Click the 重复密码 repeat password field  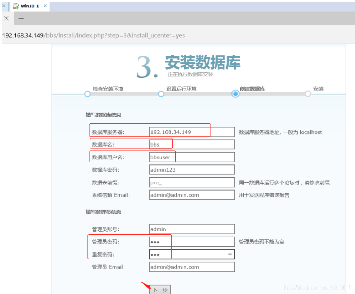tap(192, 254)
